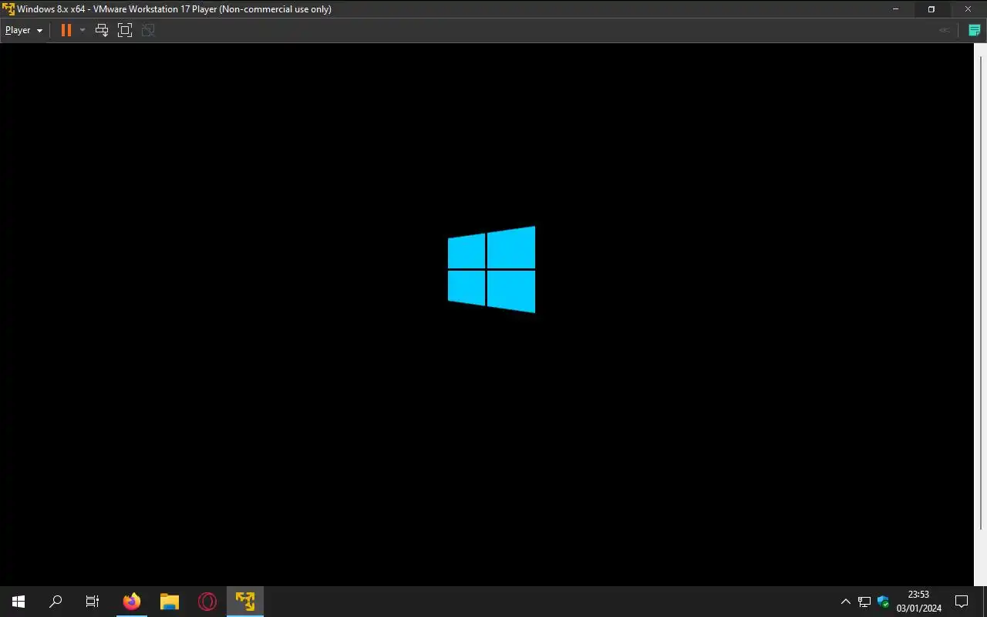Click the VMware icon in title bar
987x617 pixels.
[8, 9]
